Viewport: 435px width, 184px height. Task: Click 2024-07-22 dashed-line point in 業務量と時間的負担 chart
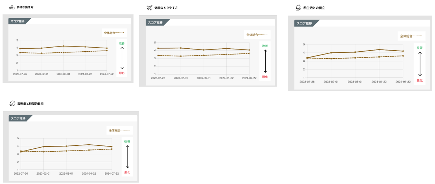[x=112, y=149]
